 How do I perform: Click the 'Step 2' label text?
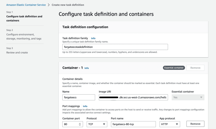coord(9,30)
